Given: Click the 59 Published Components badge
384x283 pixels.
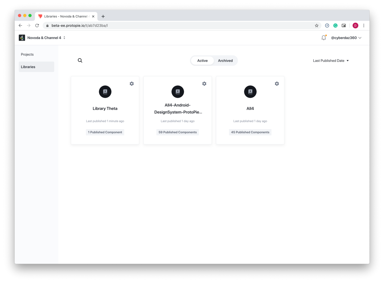Looking at the screenshot, I should [178, 132].
